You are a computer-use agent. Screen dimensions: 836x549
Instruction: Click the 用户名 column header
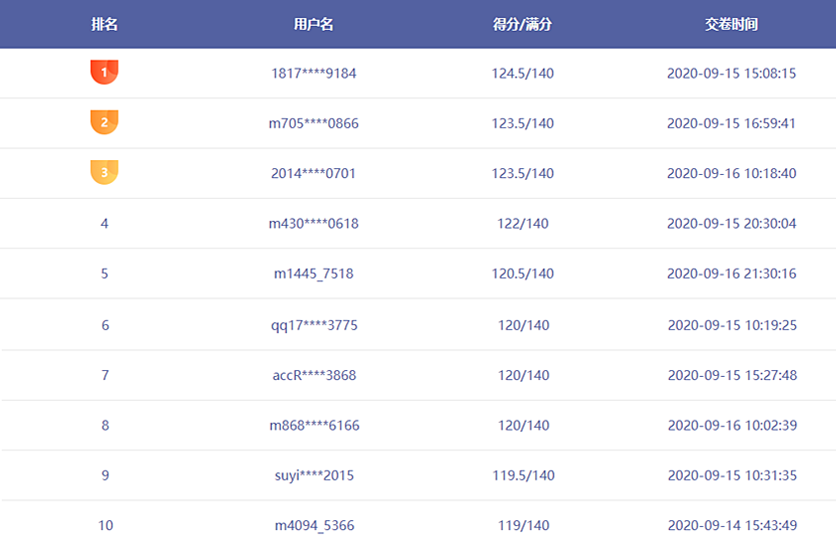pos(313,24)
